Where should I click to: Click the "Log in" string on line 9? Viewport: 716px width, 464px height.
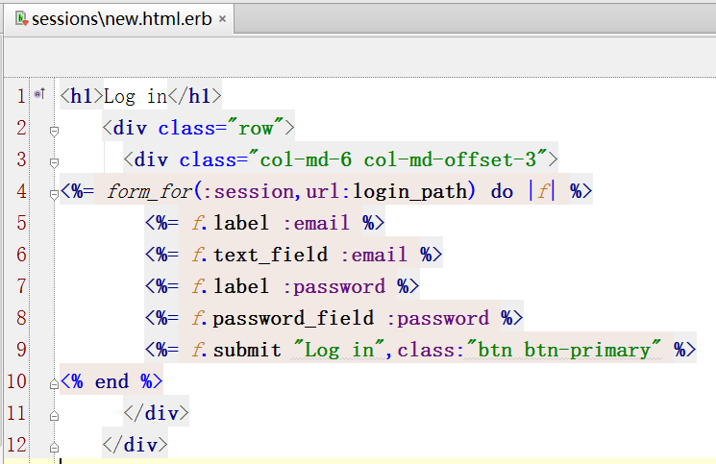[x=339, y=350]
